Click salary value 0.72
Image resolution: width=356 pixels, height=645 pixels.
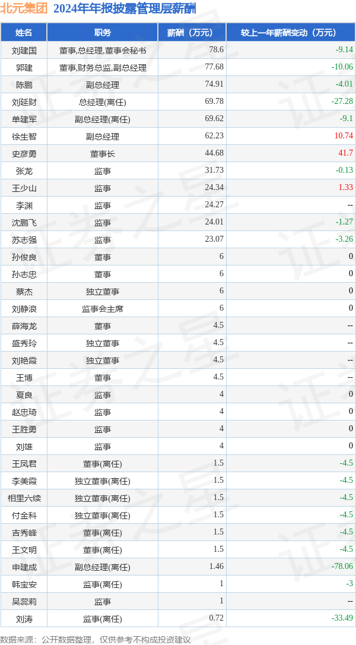216,619
